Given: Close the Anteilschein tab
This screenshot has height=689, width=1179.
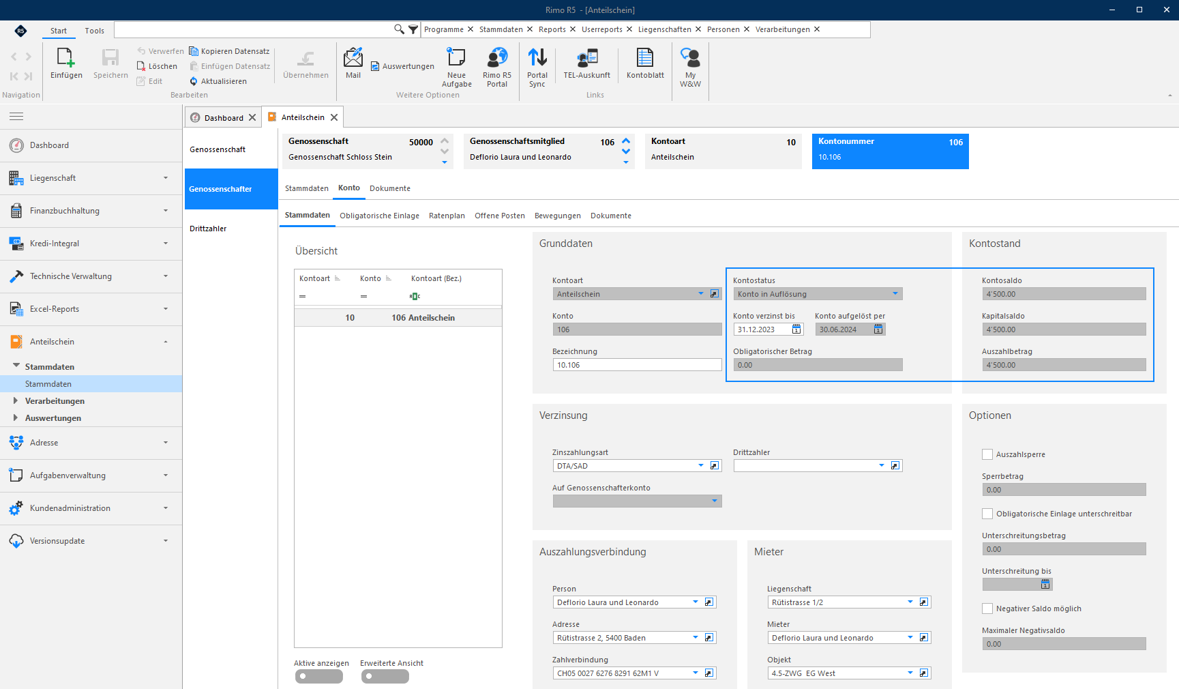Looking at the screenshot, I should (x=334, y=117).
